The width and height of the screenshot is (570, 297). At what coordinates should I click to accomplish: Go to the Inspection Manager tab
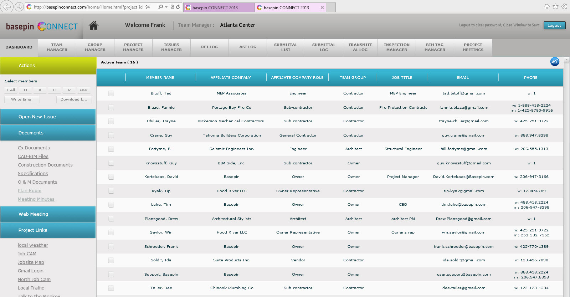click(x=397, y=47)
